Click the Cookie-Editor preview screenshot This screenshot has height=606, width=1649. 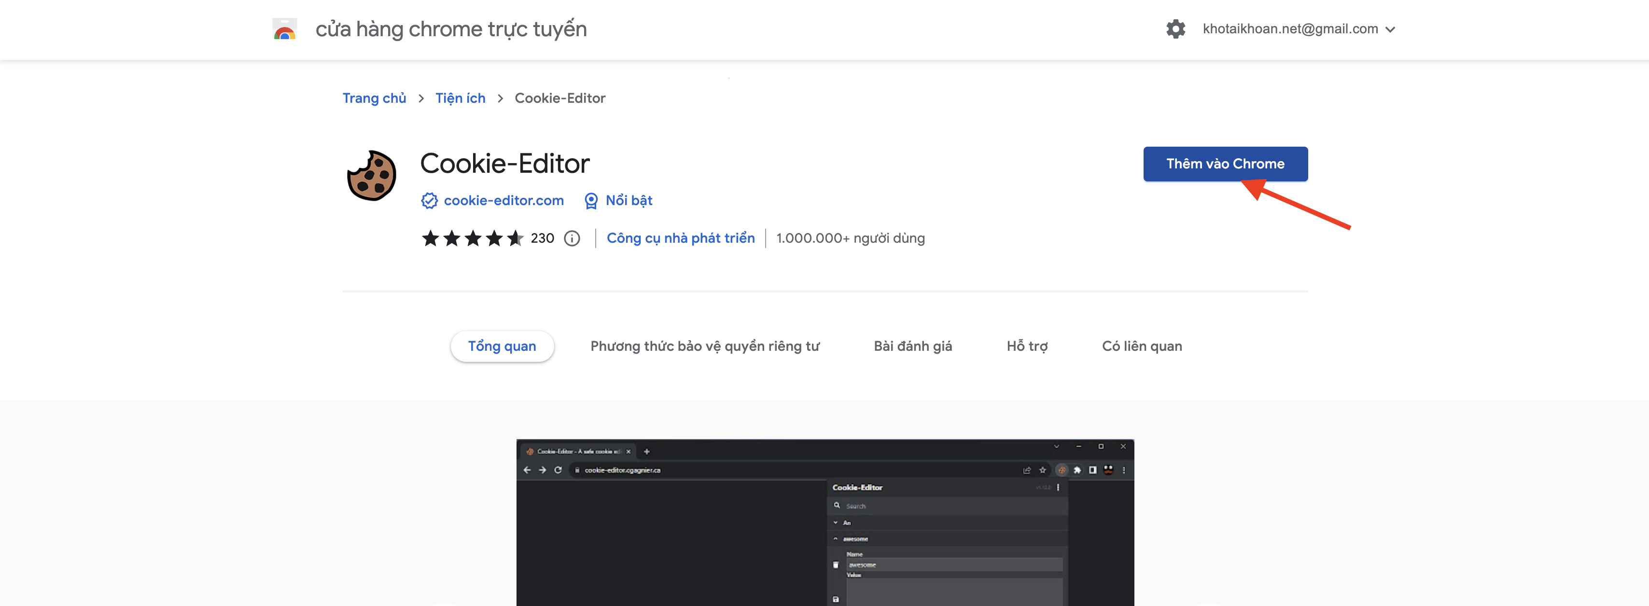(825, 522)
